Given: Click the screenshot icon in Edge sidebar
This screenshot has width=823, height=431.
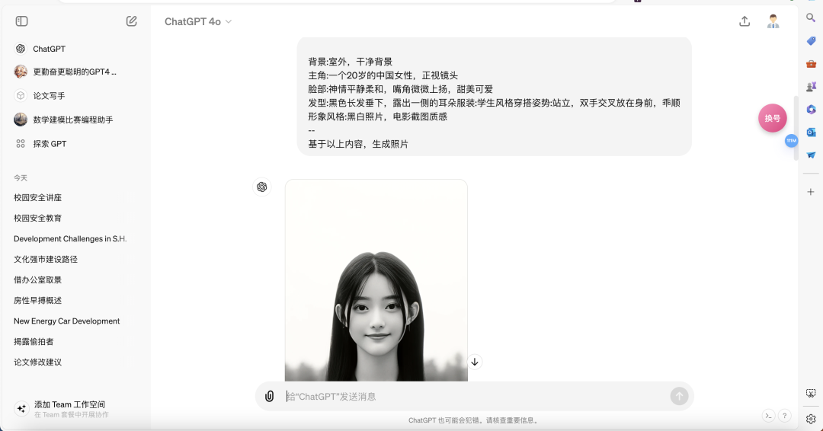Looking at the screenshot, I should tap(811, 393).
